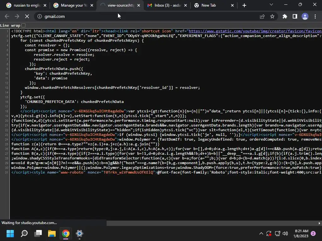This screenshot has width=322, height=241.
Task: Click the horizontal scrollbar right arrow
Action: click(x=319, y=223)
